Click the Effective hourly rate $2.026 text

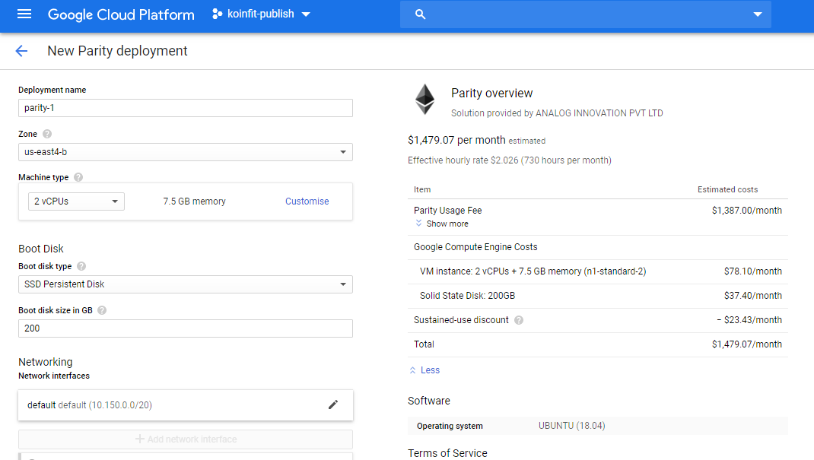coord(509,160)
